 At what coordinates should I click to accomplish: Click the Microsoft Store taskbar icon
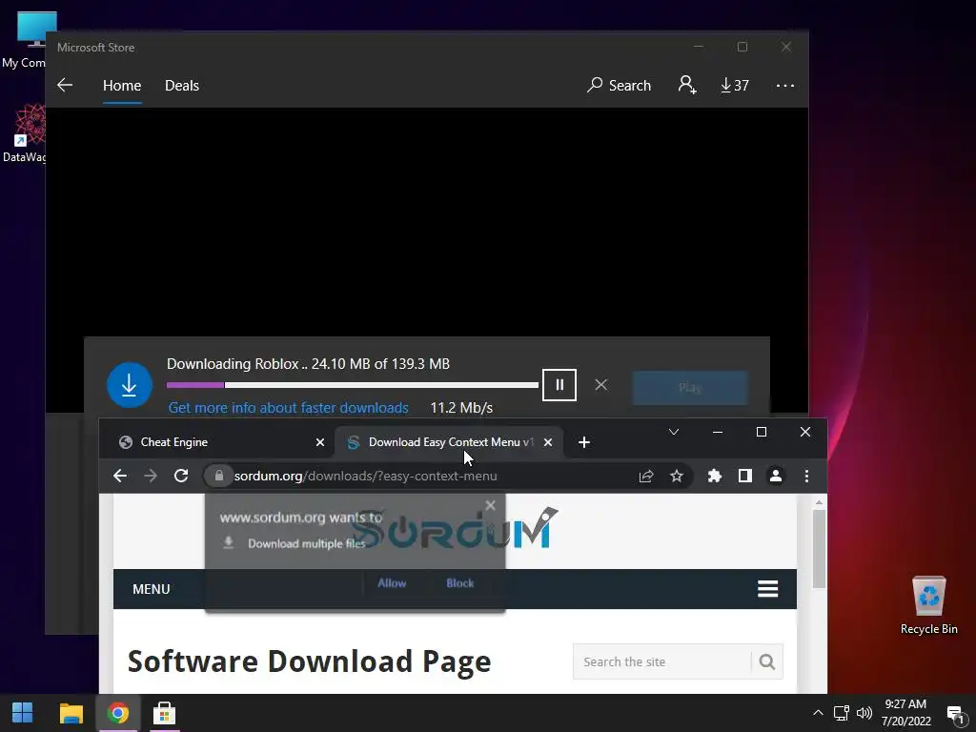tap(164, 713)
